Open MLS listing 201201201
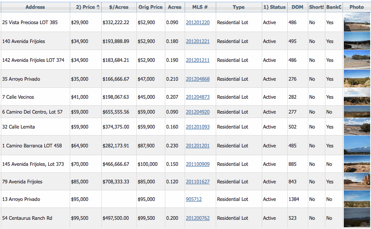This screenshot has width=371, height=229. 198,146
